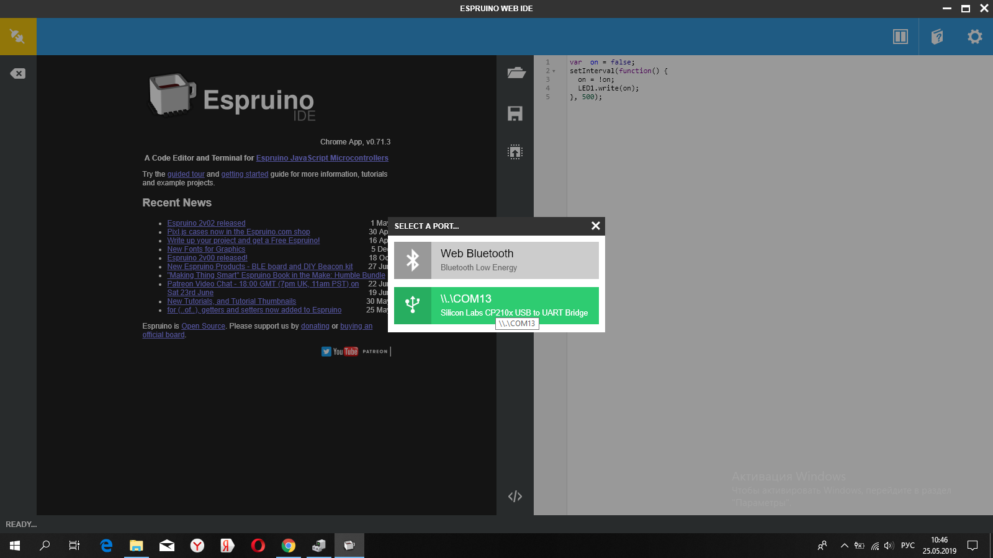The height and width of the screenshot is (558, 993).
Task: Open the settings gear icon
Action: (975, 37)
